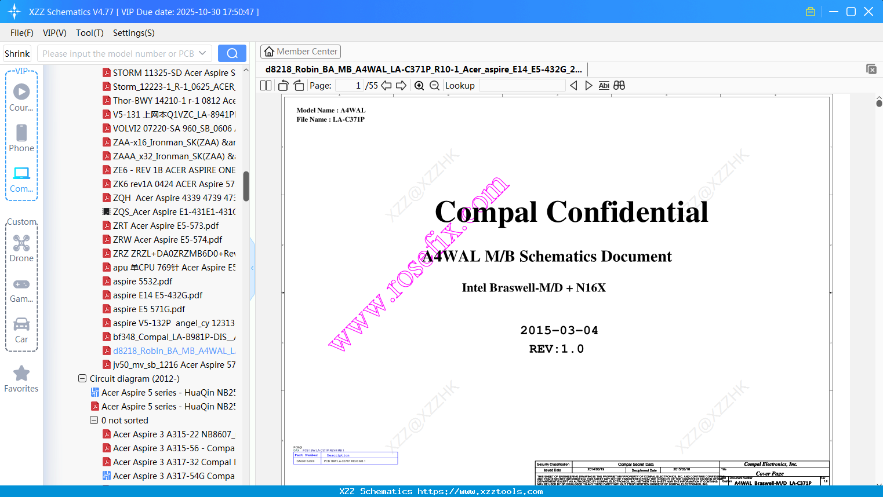Image resolution: width=883 pixels, height=497 pixels.
Task: Click the icon right of the document tab bar
Action: tap(871, 69)
